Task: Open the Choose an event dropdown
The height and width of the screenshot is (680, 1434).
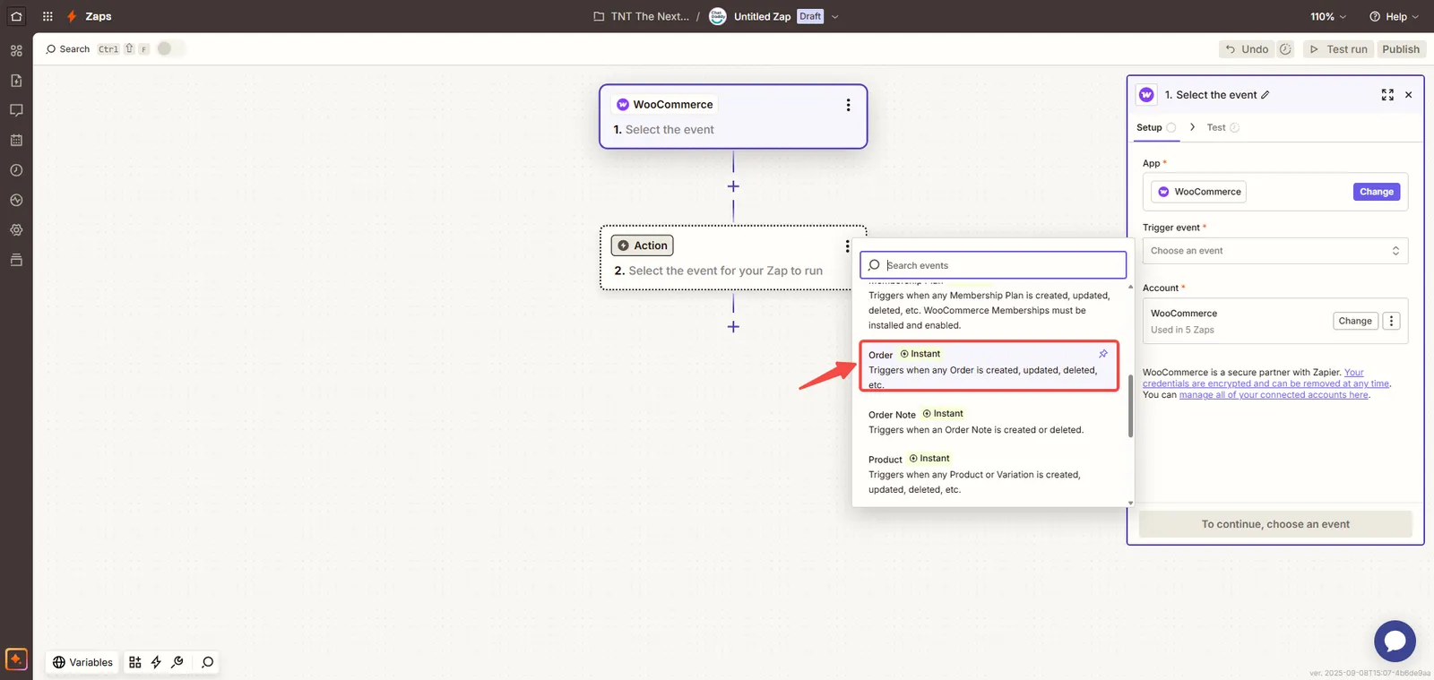Action: coord(1274,251)
